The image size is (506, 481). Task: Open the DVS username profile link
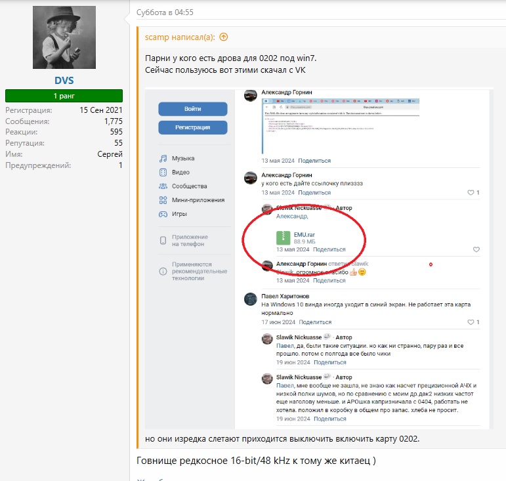click(64, 80)
